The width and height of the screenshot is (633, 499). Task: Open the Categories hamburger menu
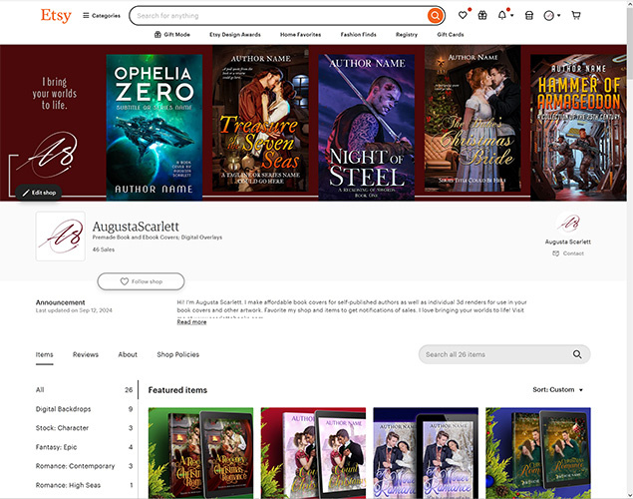click(x=102, y=16)
